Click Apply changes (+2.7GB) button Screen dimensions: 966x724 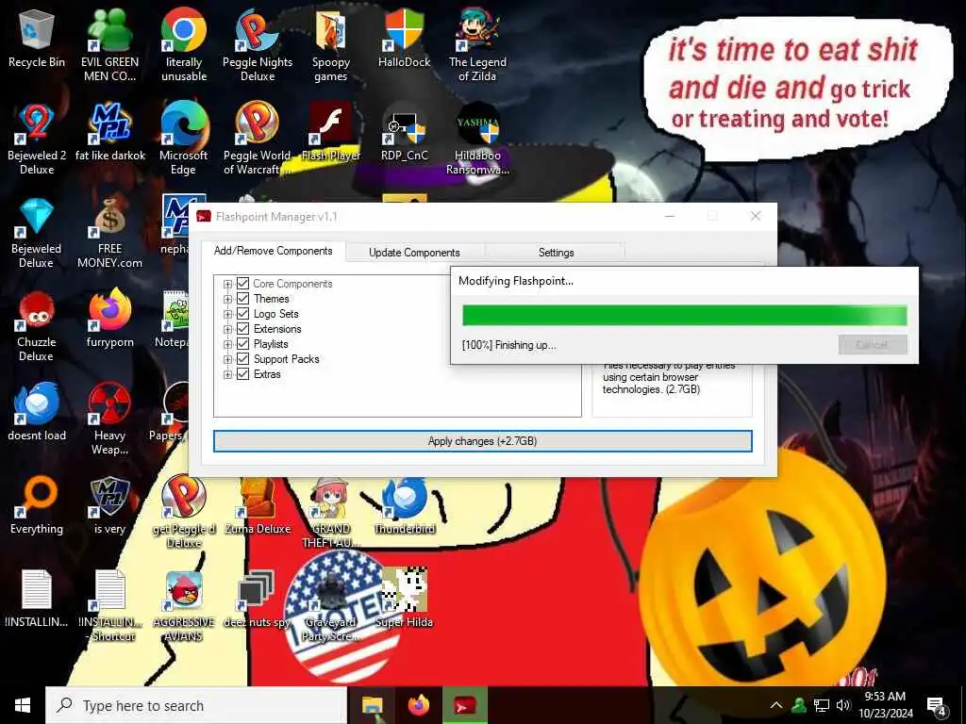click(482, 441)
